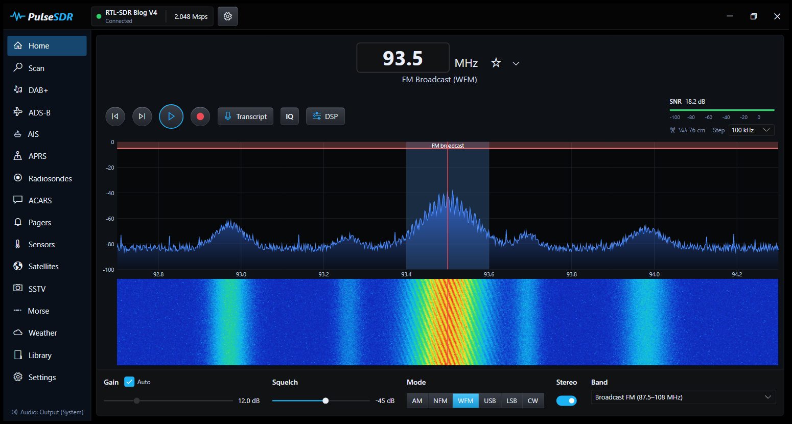Open the Step 100 kHz dropdown

(x=751, y=130)
